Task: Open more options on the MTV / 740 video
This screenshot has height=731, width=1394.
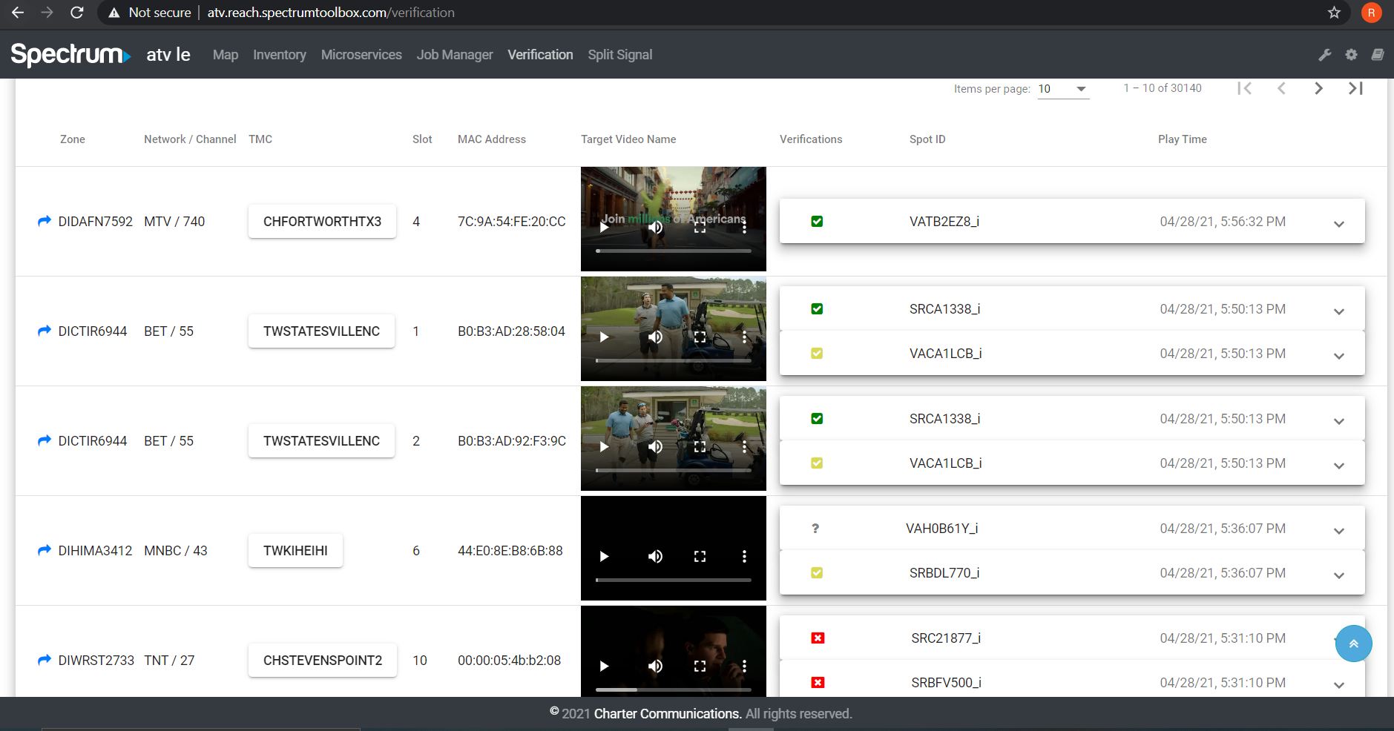Action: coord(744,227)
